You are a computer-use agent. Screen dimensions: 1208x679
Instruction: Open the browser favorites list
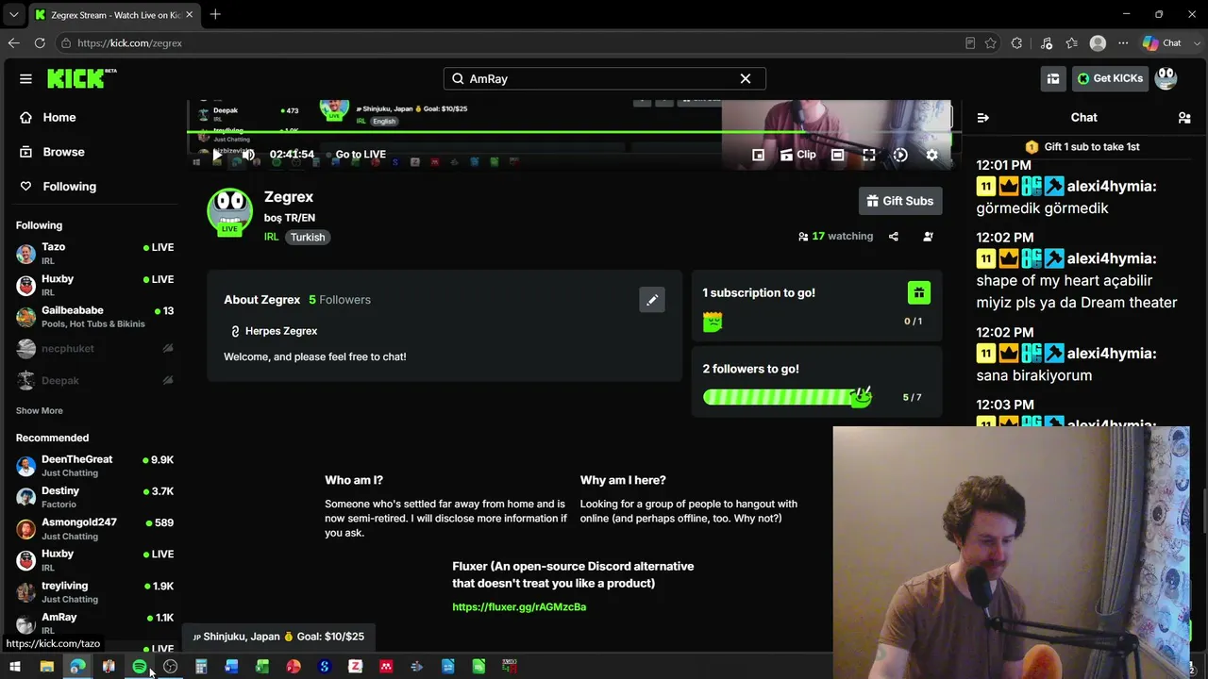pos(1072,42)
